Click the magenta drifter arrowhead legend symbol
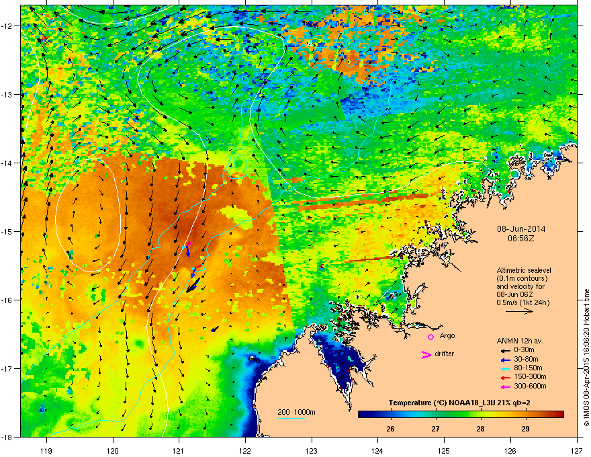This screenshot has height=457, width=591. pos(426,354)
